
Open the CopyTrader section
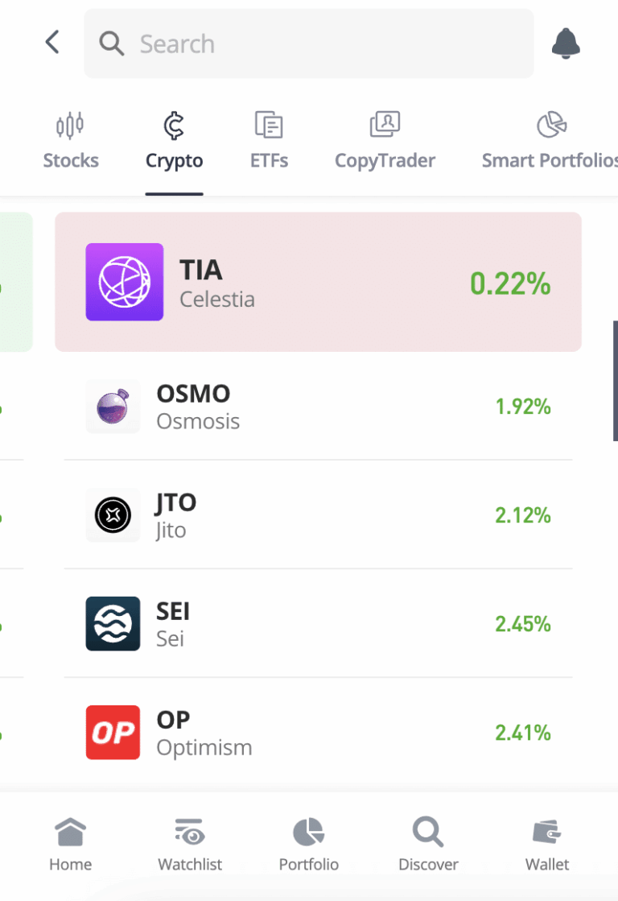tap(384, 141)
